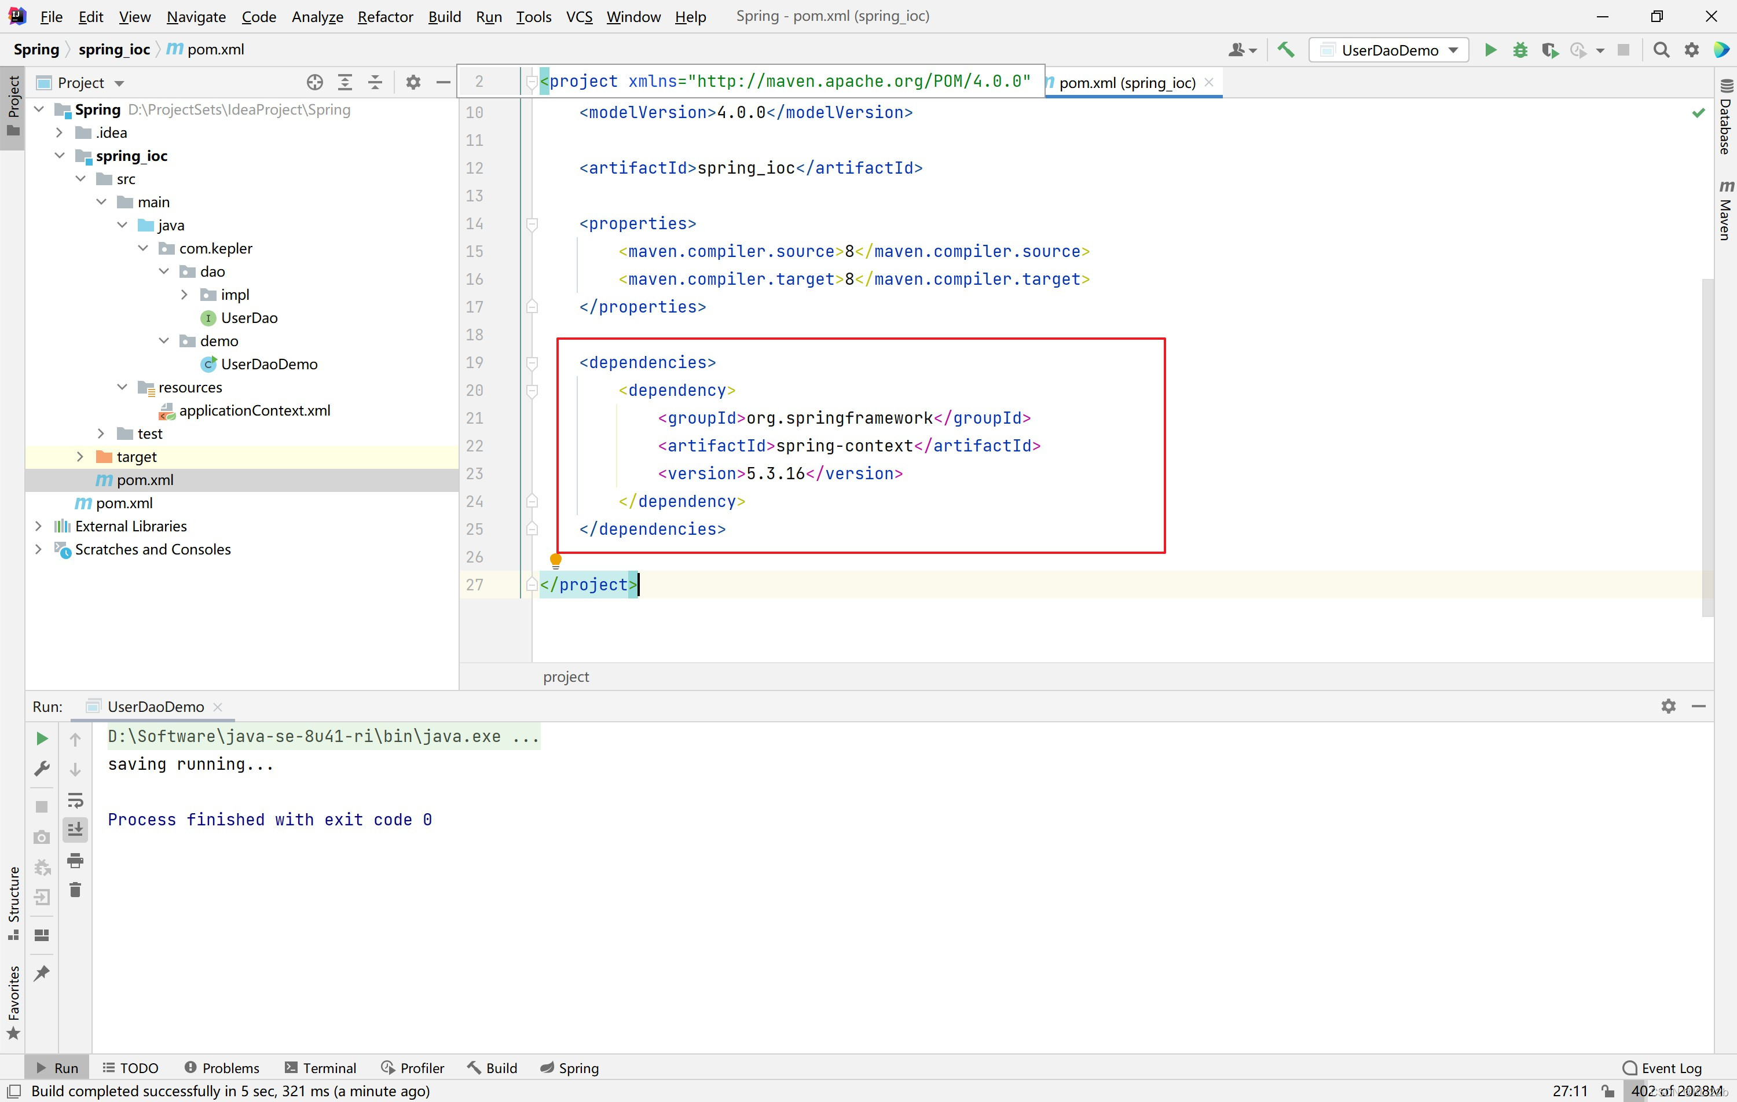This screenshot has height=1102, width=1737.
Task: Open Project panel options gear
Action: pyautogui.click(x=413, y=82)
